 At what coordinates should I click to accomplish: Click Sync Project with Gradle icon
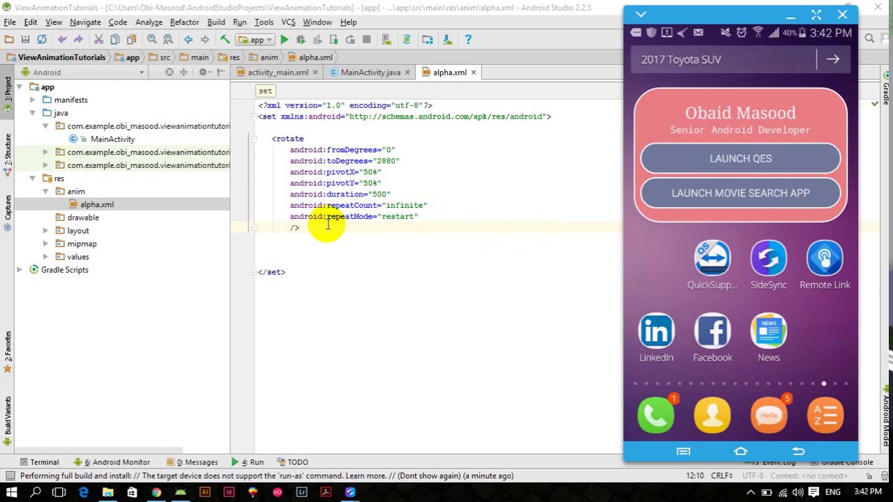[407, 40]
